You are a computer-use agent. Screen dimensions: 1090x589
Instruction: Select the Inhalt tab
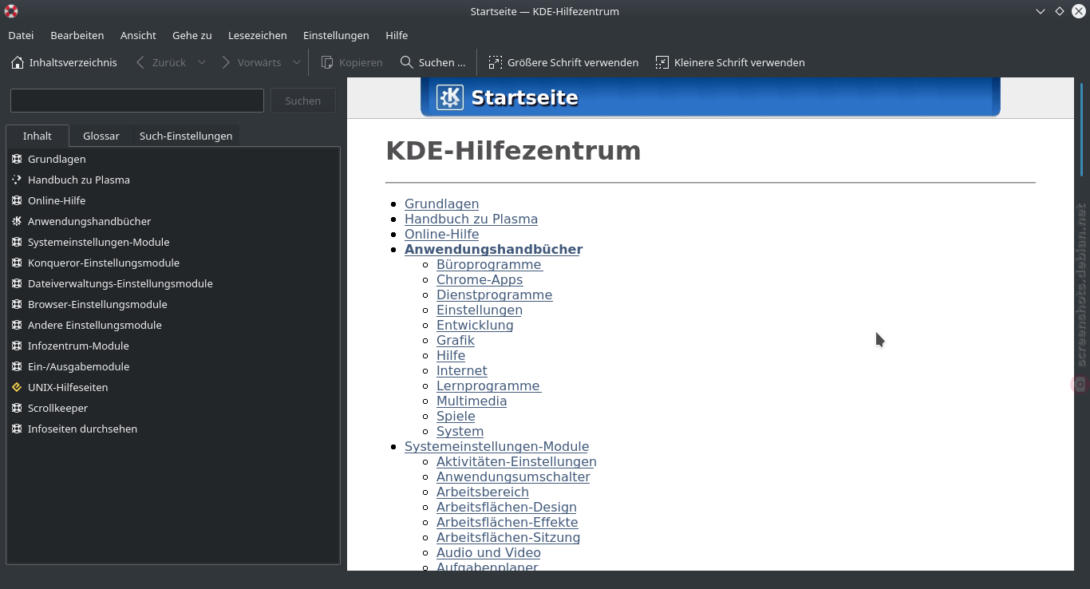(x=38, y=136)
